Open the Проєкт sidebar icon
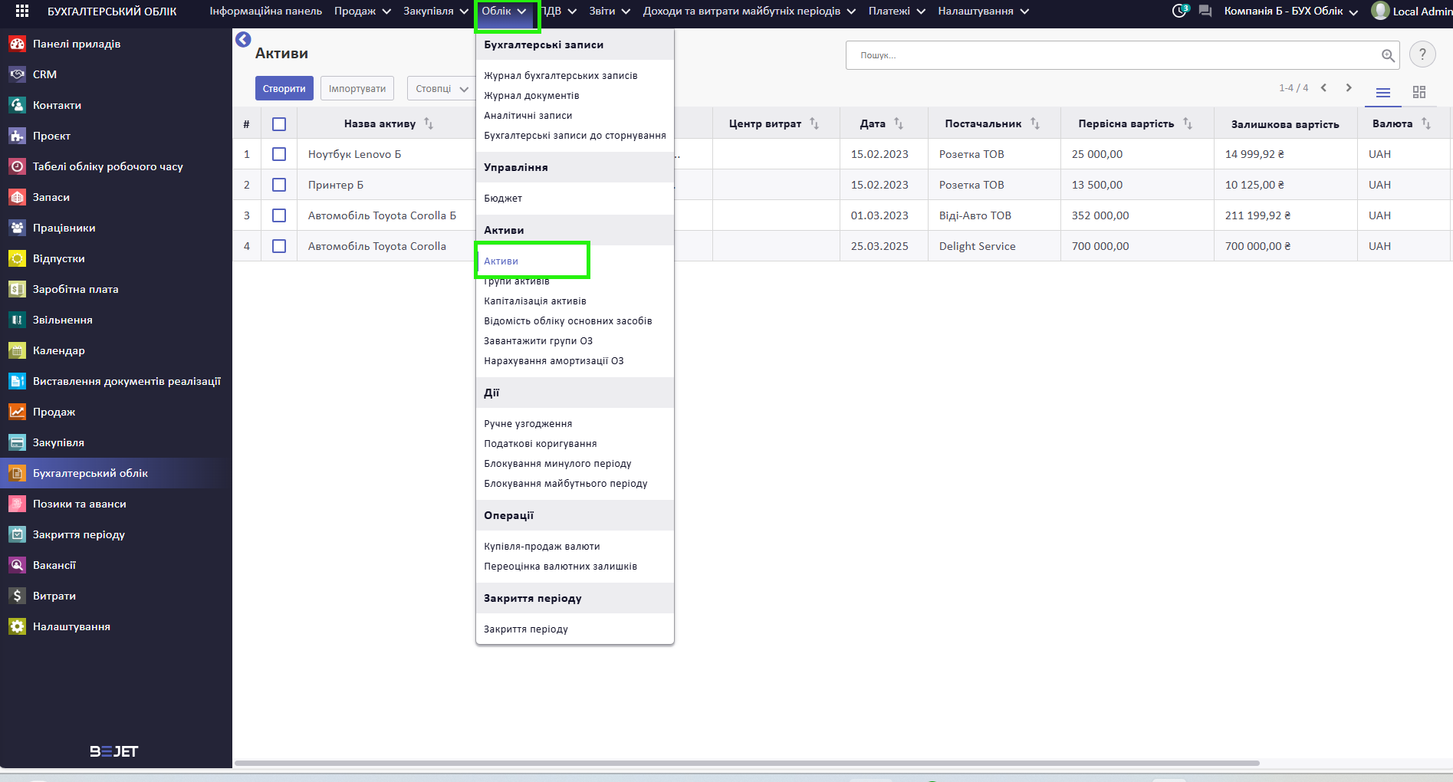 tap(17, 136)
